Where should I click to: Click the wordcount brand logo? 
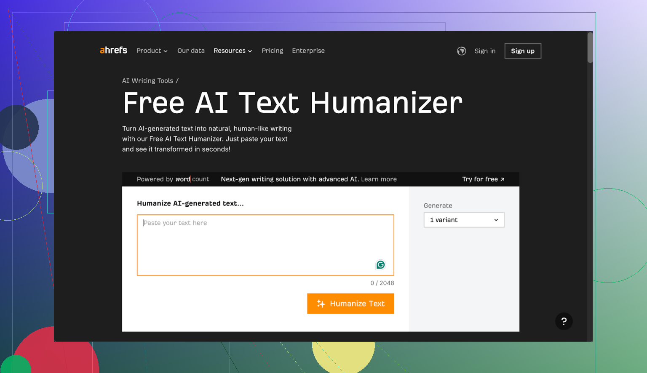click(x=192, y=179)
